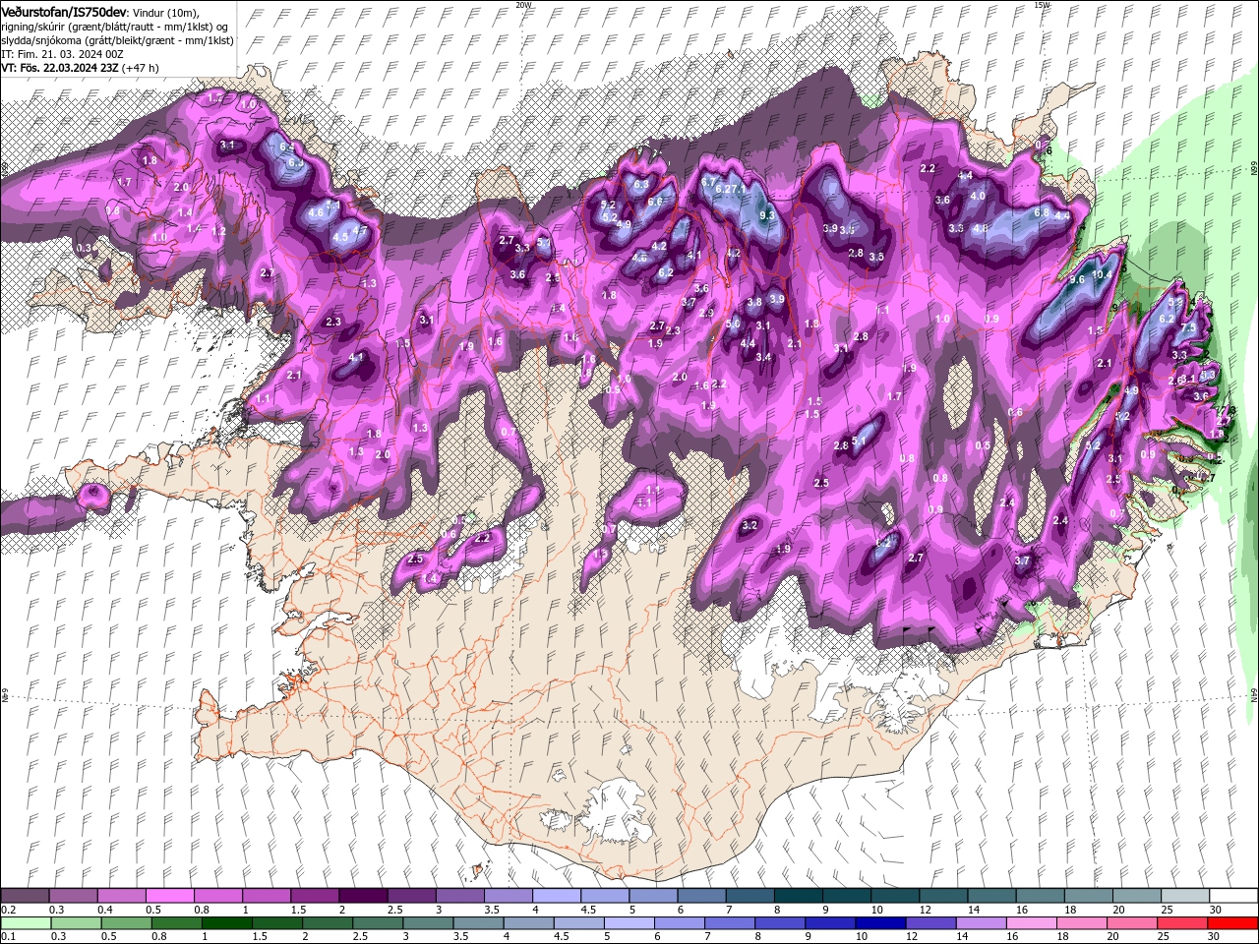Click the 25 label of the rain scale
Viewport: 1259px width, 944px height.
pyautogui.click(x=1165, y=937)
